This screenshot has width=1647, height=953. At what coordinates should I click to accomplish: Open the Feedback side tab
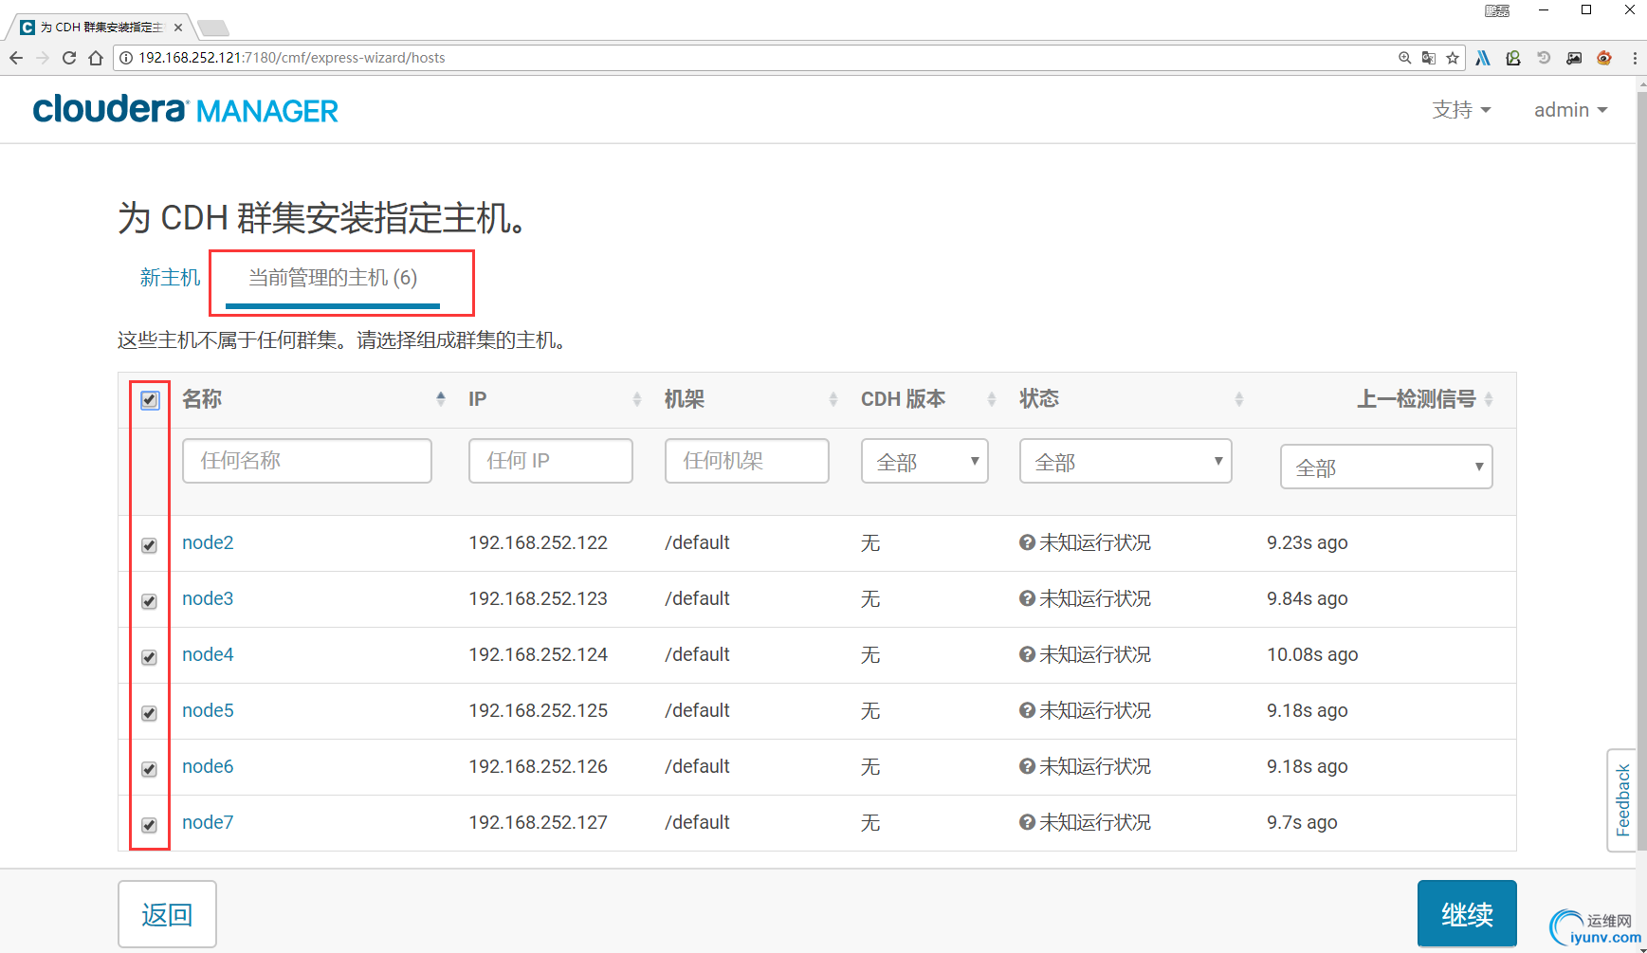(1622, 800)
